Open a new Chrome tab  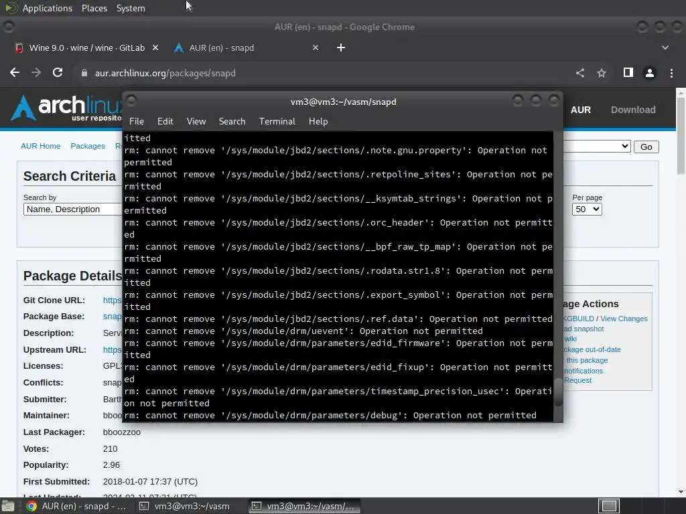point(341,48)
